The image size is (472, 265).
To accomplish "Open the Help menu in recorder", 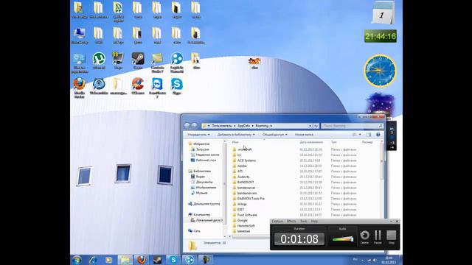I will click(x=315, y=221).
